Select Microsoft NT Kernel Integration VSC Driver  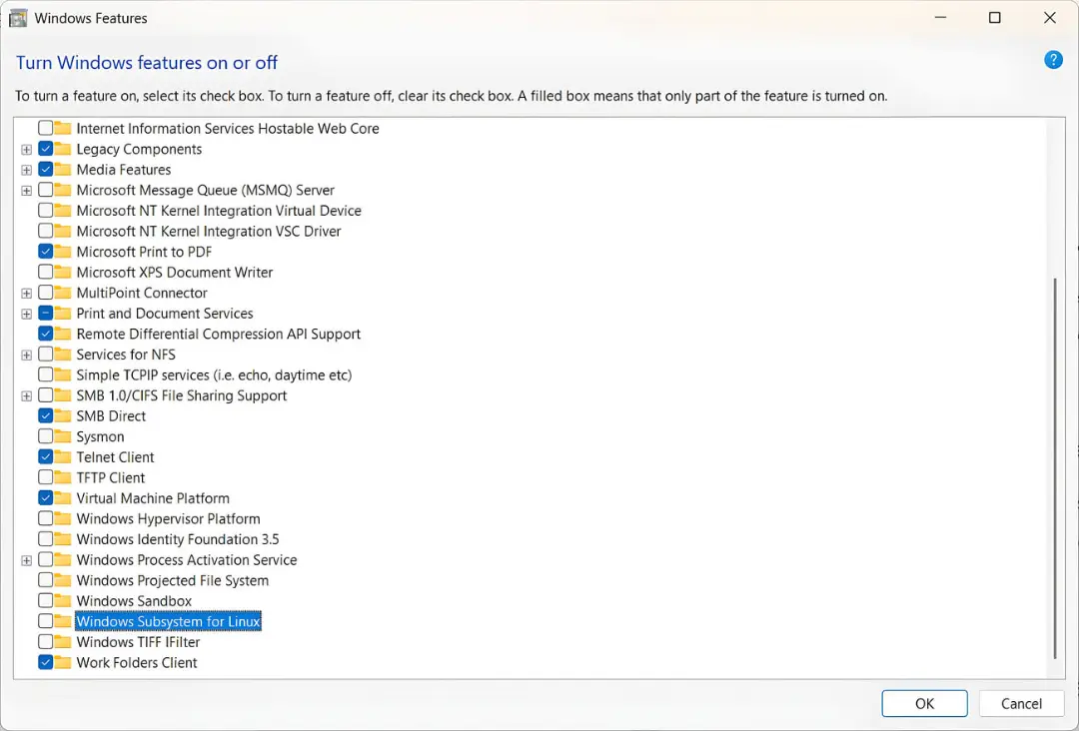point(209,231)
